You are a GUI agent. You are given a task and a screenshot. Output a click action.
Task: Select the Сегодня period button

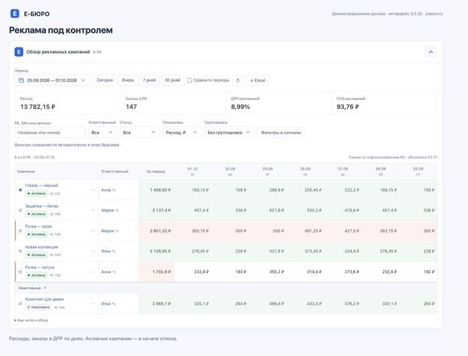pyautogui.click(x=105, y=80)
